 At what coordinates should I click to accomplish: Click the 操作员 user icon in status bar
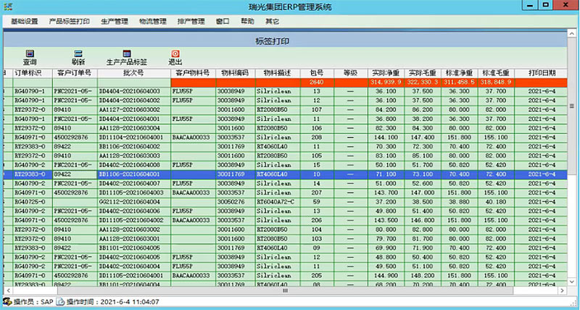[7, 301]
